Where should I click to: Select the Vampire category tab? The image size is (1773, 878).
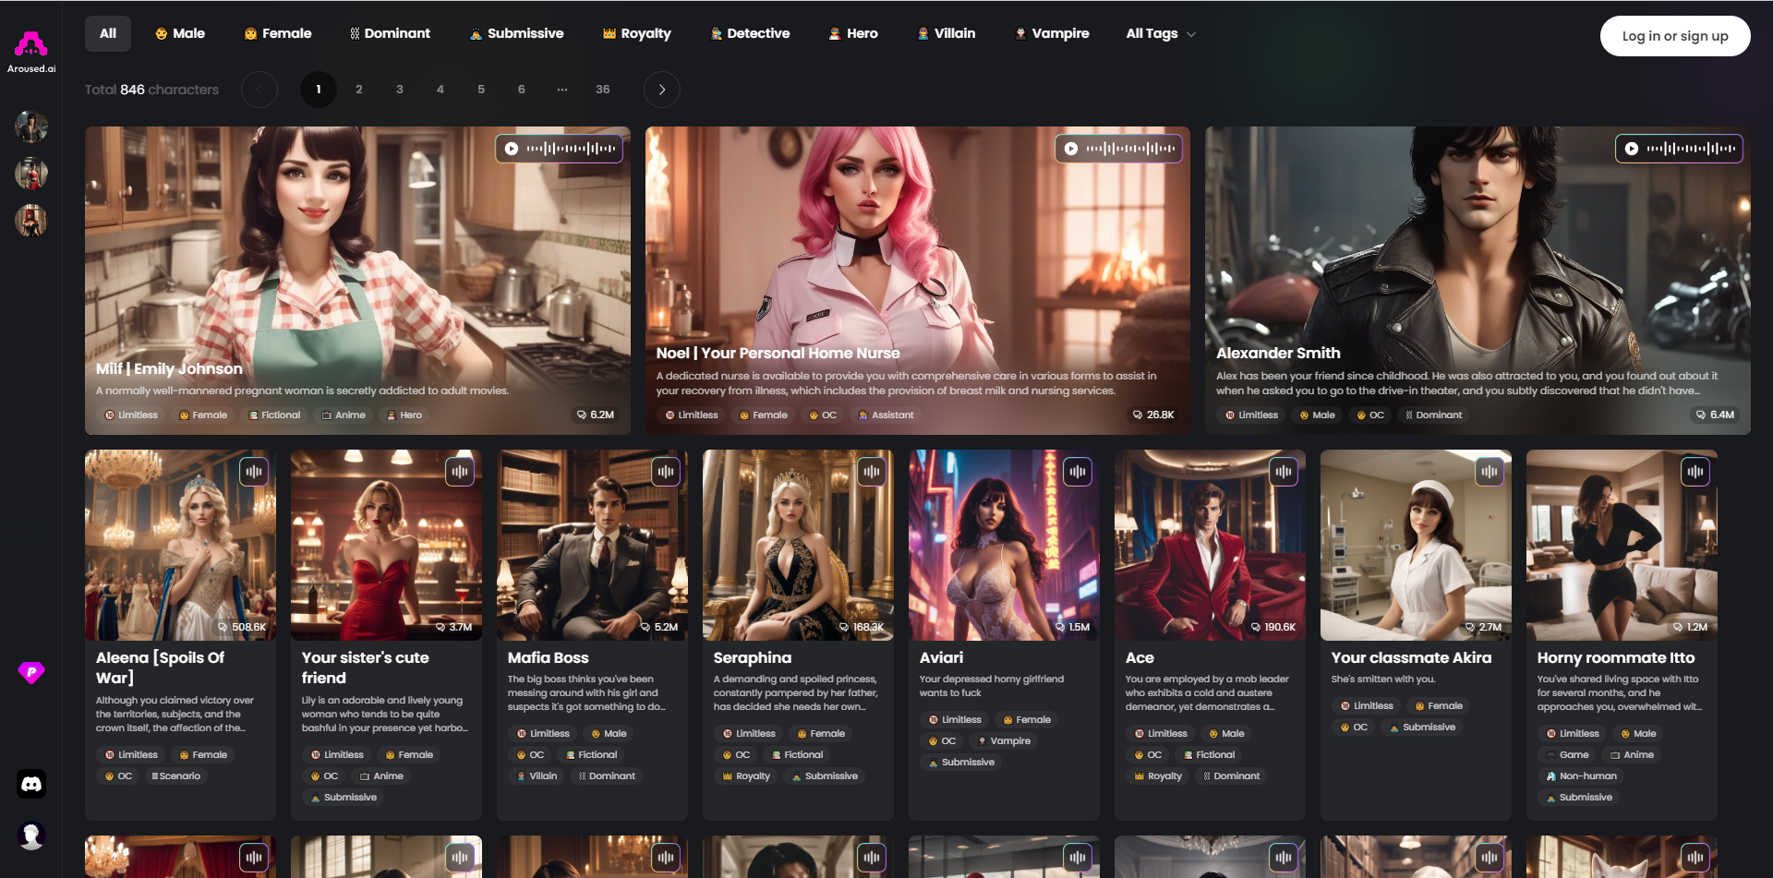(x=1052, y=34)
